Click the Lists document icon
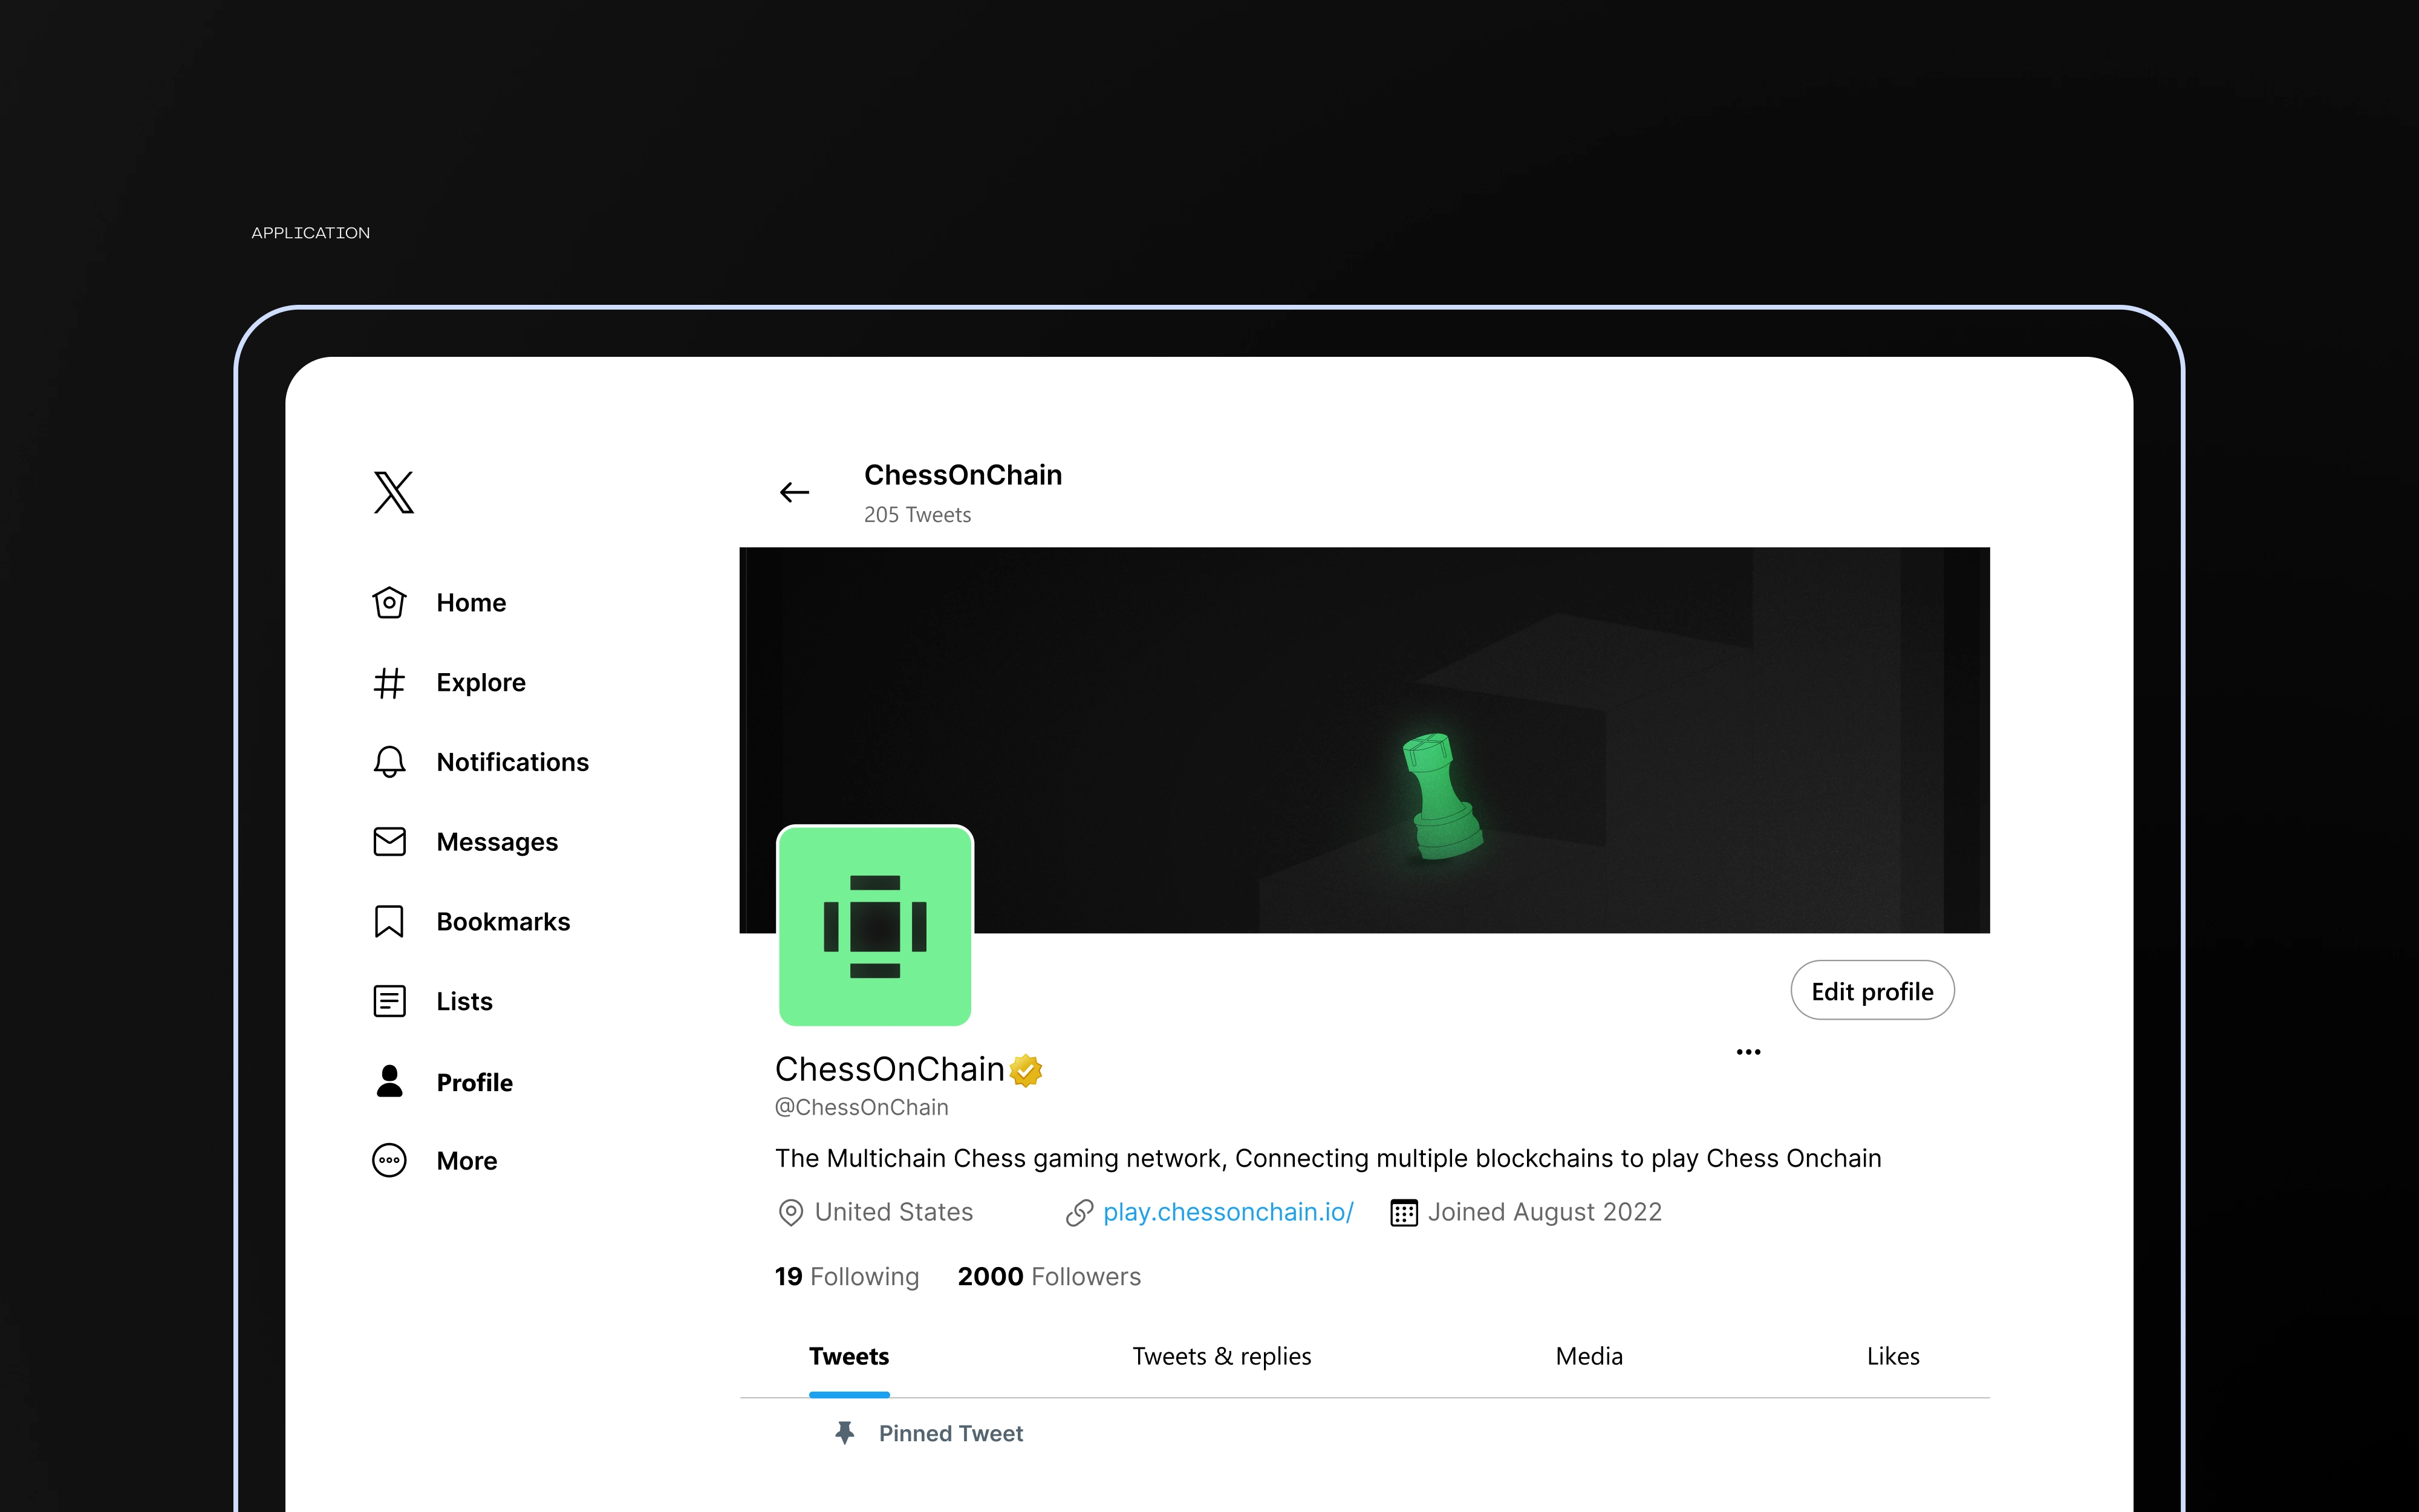 [389, 1001]
